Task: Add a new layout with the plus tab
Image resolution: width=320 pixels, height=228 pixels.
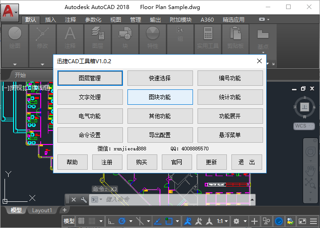Action: 65,210
